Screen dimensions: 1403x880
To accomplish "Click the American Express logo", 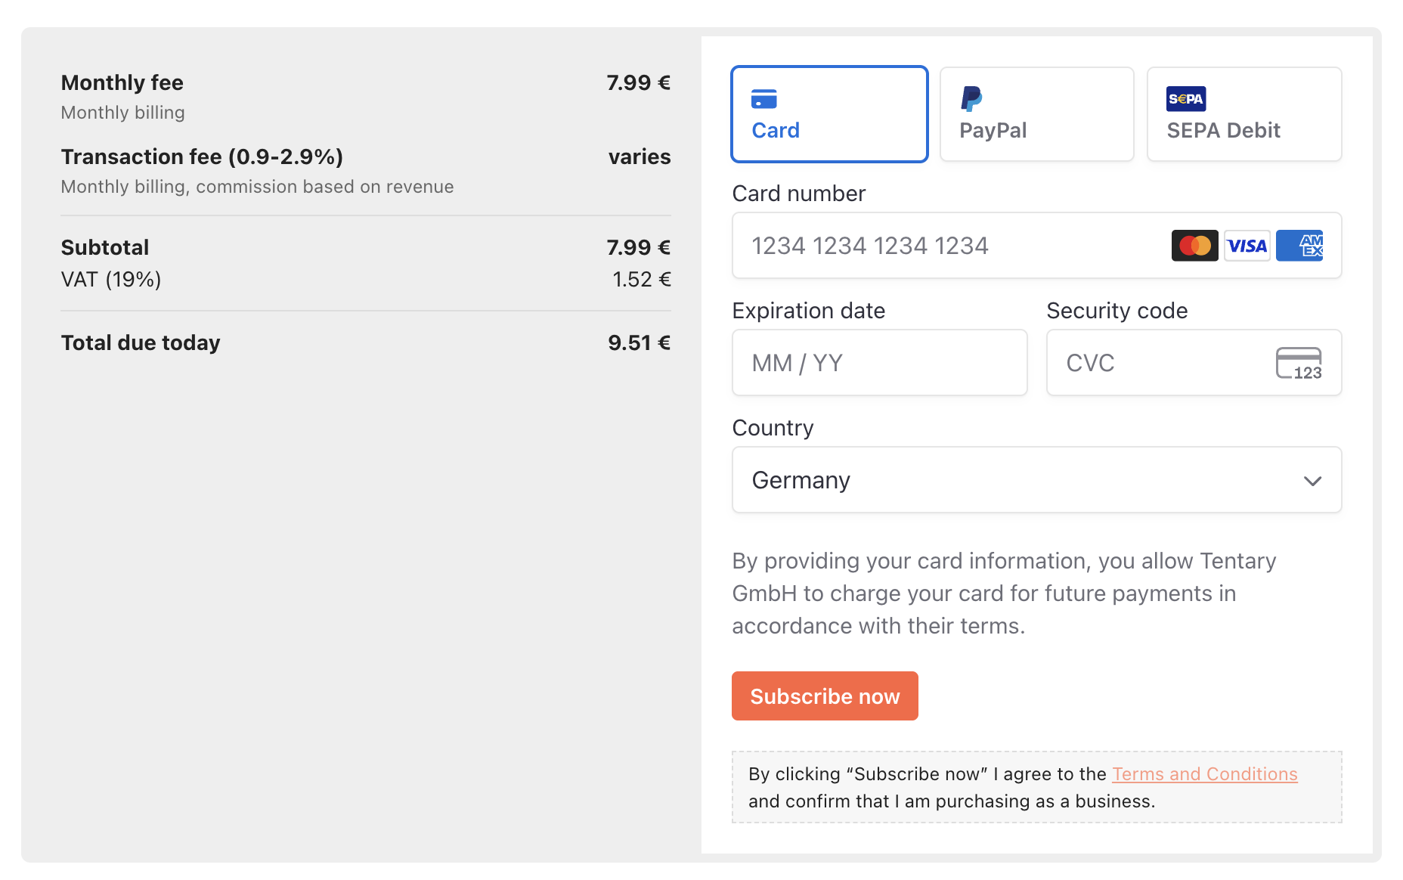I will click(1299, 246).
